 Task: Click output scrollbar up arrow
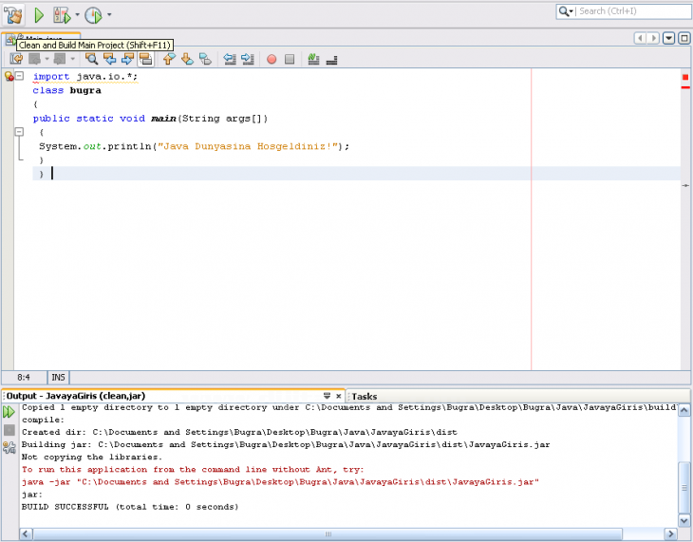tap(684, 410)
